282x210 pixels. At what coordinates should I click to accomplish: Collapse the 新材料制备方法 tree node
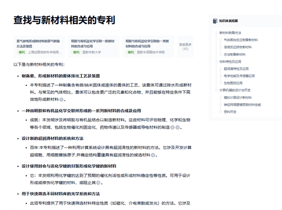click(x=216, y=33)
